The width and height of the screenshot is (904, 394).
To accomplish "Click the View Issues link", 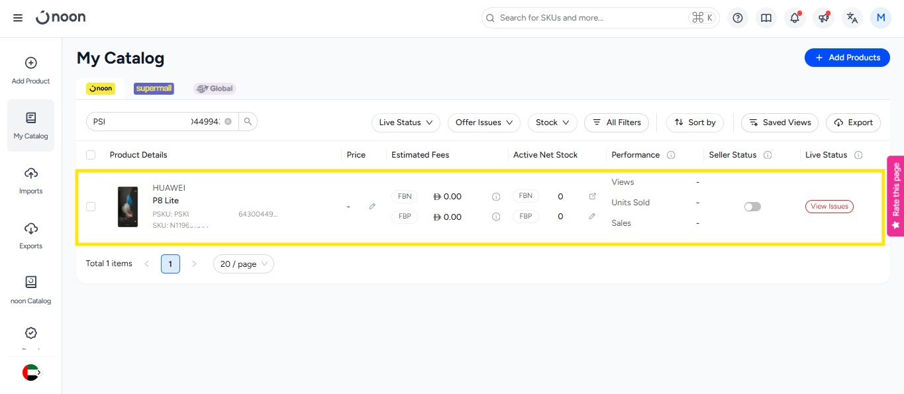I will 829,207.
